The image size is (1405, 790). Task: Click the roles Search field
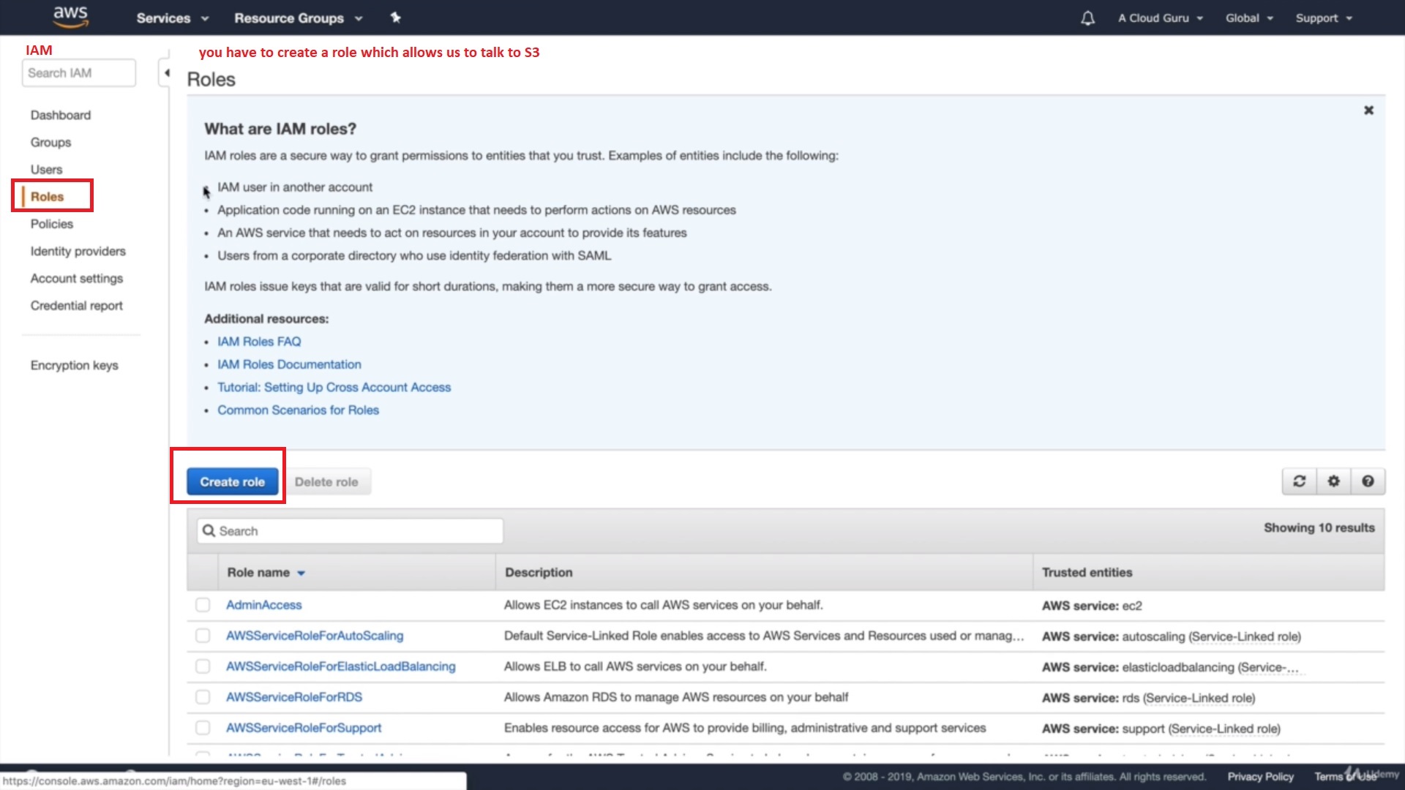(x=350, y=531)
